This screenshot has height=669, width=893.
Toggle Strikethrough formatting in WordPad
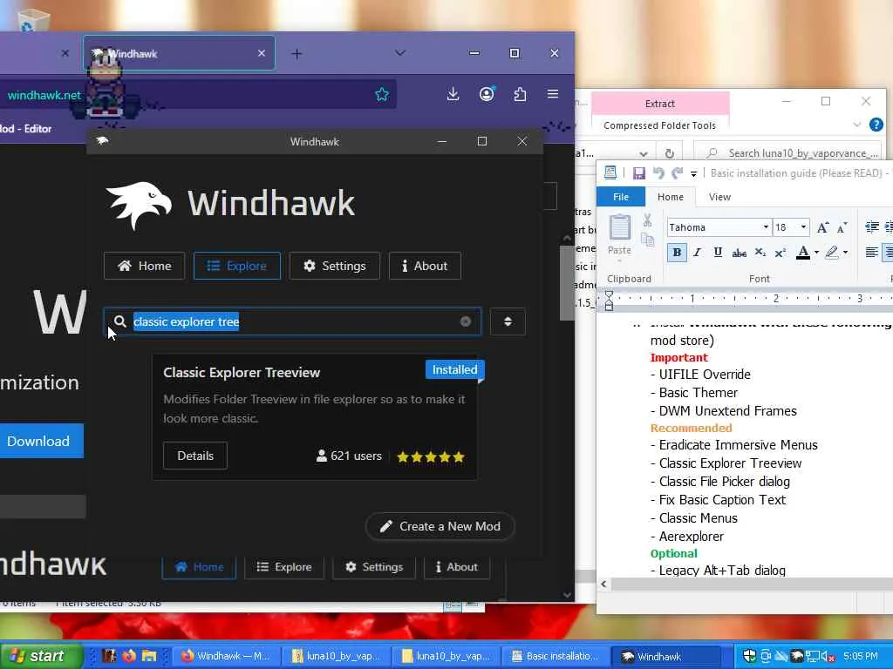[740, 252]
